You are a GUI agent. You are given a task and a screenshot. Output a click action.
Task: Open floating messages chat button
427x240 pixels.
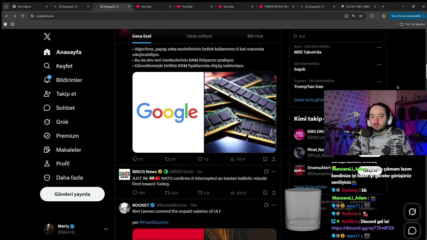pyautogui.click(x=412, y=231)
